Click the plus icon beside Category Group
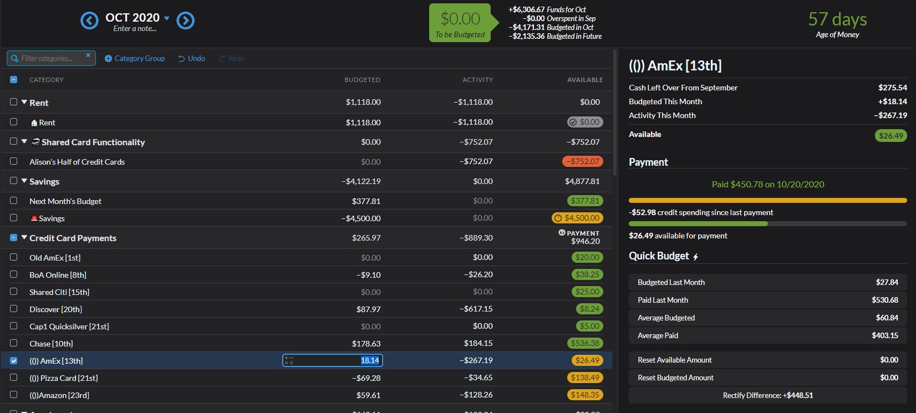Screen dimensions: 916x413 click(108, 58)
